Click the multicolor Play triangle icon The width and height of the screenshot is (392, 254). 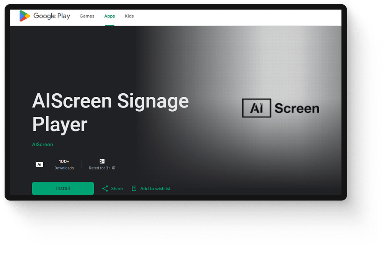(x=24, y=16)
